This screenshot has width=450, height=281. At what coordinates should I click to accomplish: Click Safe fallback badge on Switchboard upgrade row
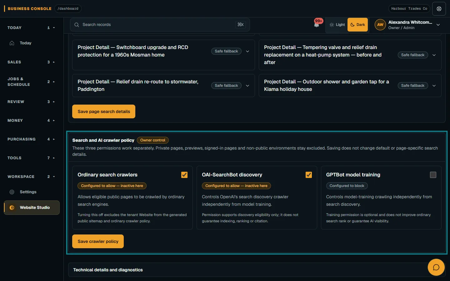tap(226, 51)
